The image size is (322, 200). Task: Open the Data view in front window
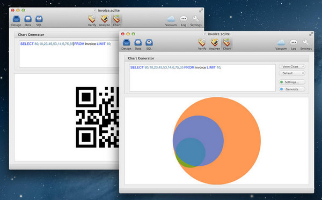click(138, 44)
